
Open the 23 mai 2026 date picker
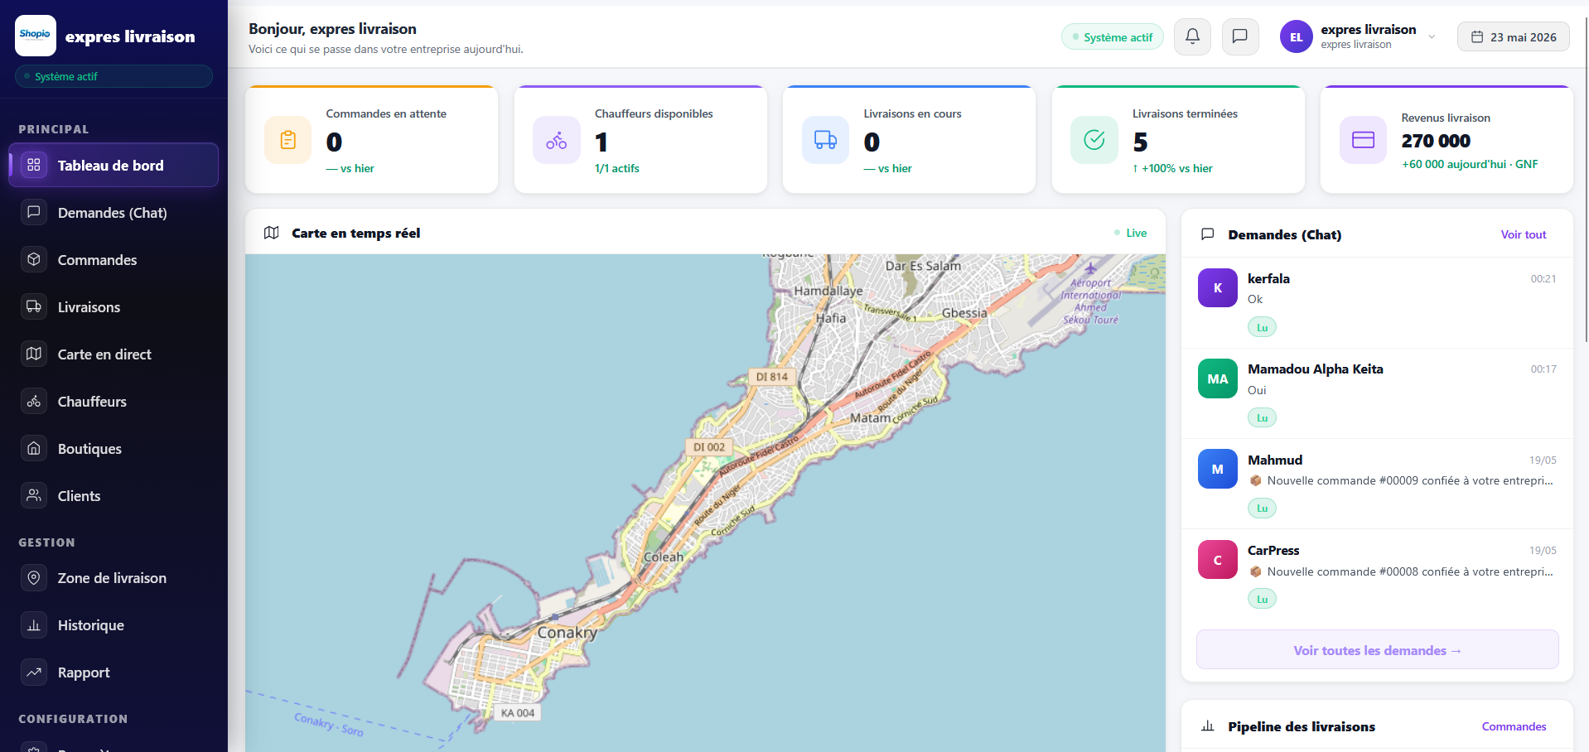tap(1513, 37)
